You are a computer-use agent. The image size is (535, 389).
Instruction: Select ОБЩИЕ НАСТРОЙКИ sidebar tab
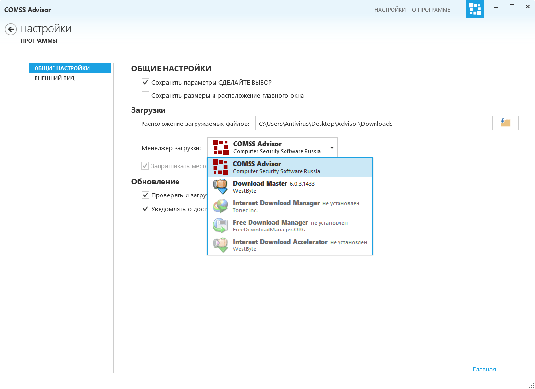(x=70, y=68)
